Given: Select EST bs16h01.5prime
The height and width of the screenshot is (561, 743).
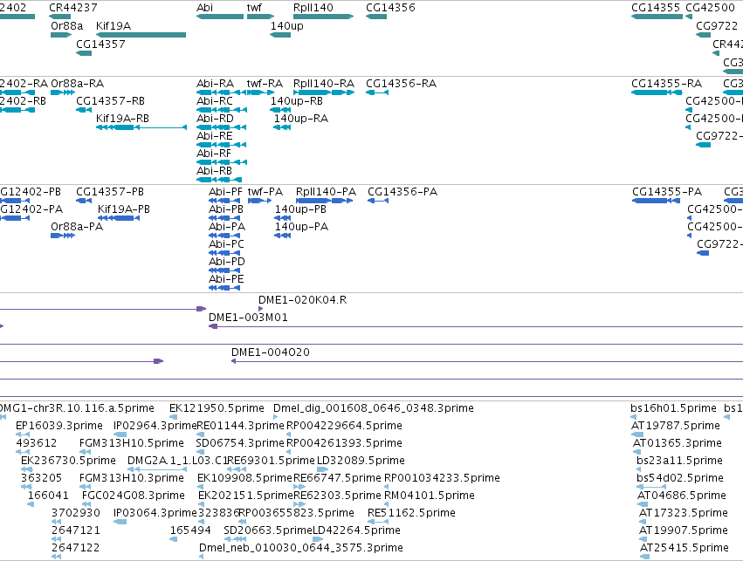Looking at the screenshot, I should coord(634,417).
